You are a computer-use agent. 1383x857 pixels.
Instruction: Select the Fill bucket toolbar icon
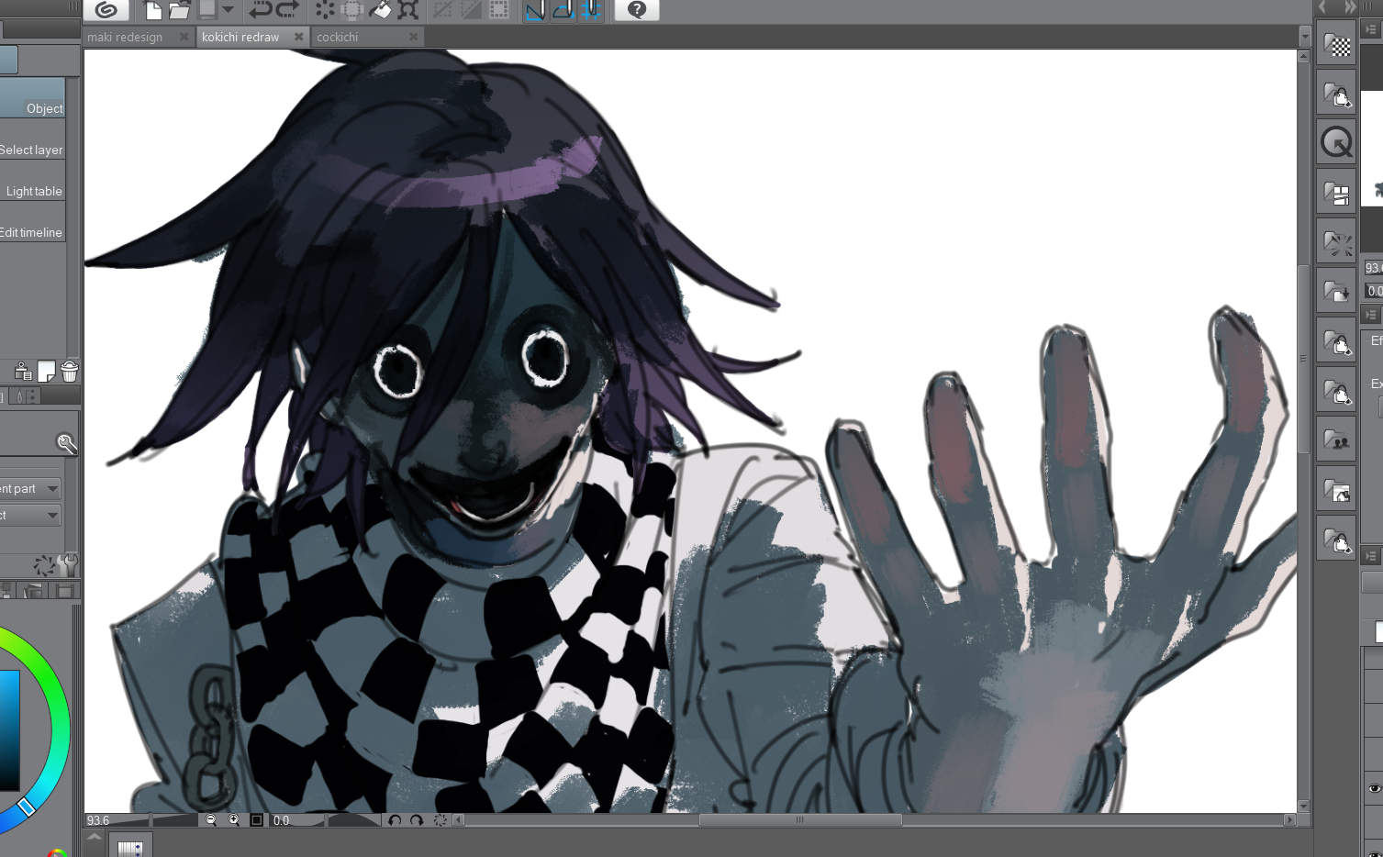pyautogui.click(x=380, y=10)
